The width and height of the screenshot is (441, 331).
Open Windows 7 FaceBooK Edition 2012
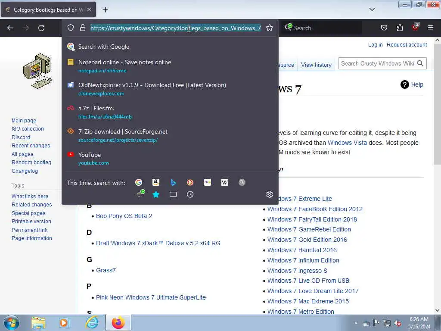(x=315, y=209)
